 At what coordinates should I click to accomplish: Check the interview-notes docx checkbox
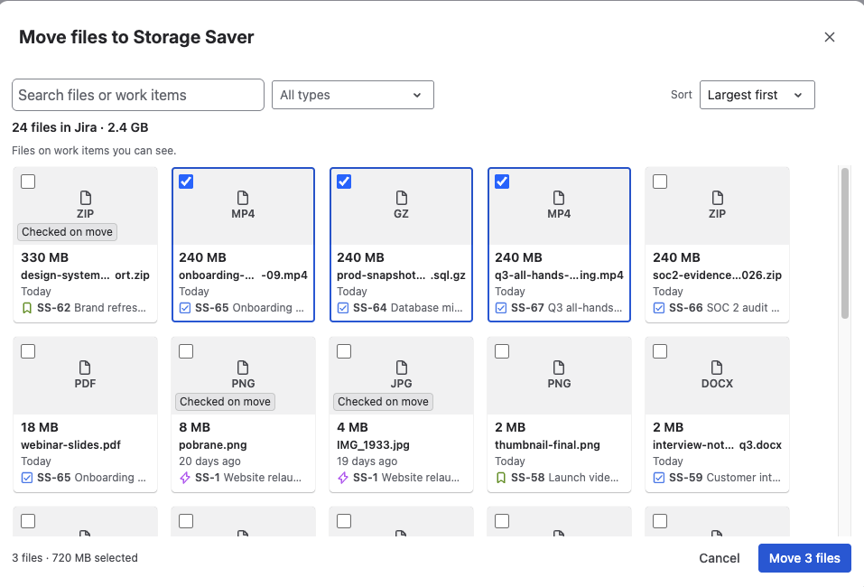(x=660, y=351)
